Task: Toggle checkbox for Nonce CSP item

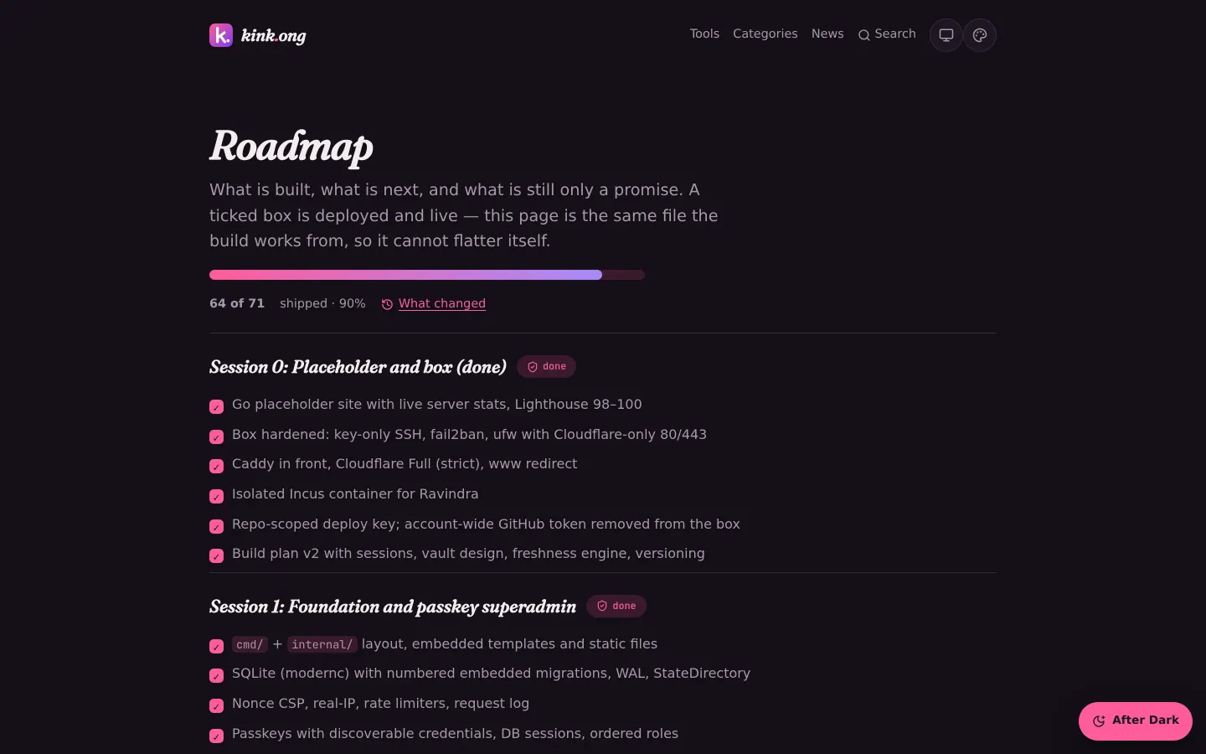Action: pyautogui.click(x=216, y=705)
